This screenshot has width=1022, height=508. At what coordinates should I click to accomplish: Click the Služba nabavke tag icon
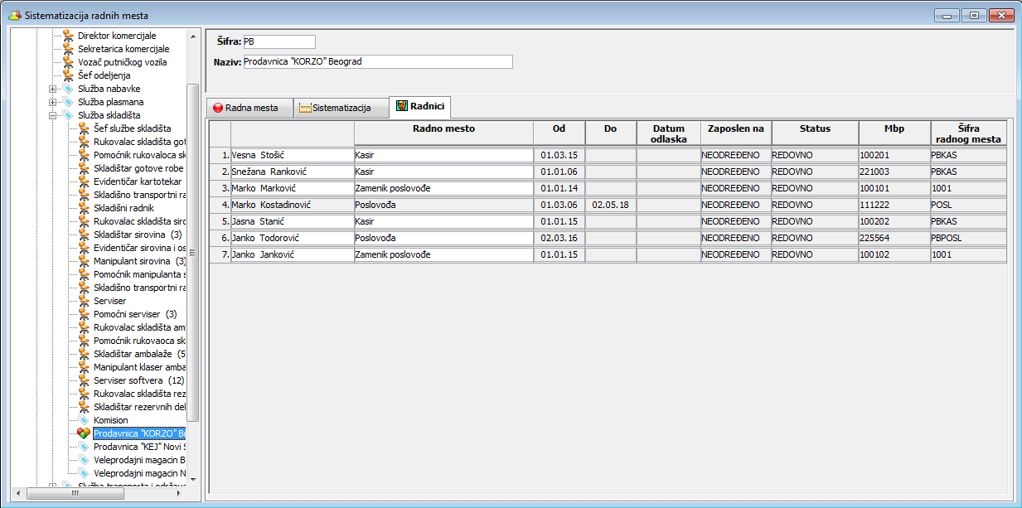pyautogui.click(x=69, y=89)
